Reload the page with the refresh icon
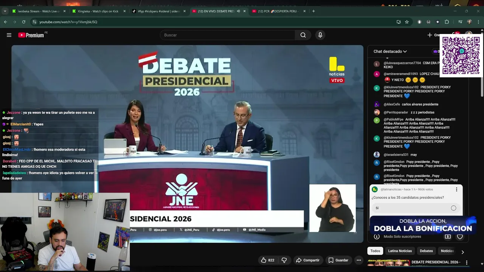 coord(23,22)
